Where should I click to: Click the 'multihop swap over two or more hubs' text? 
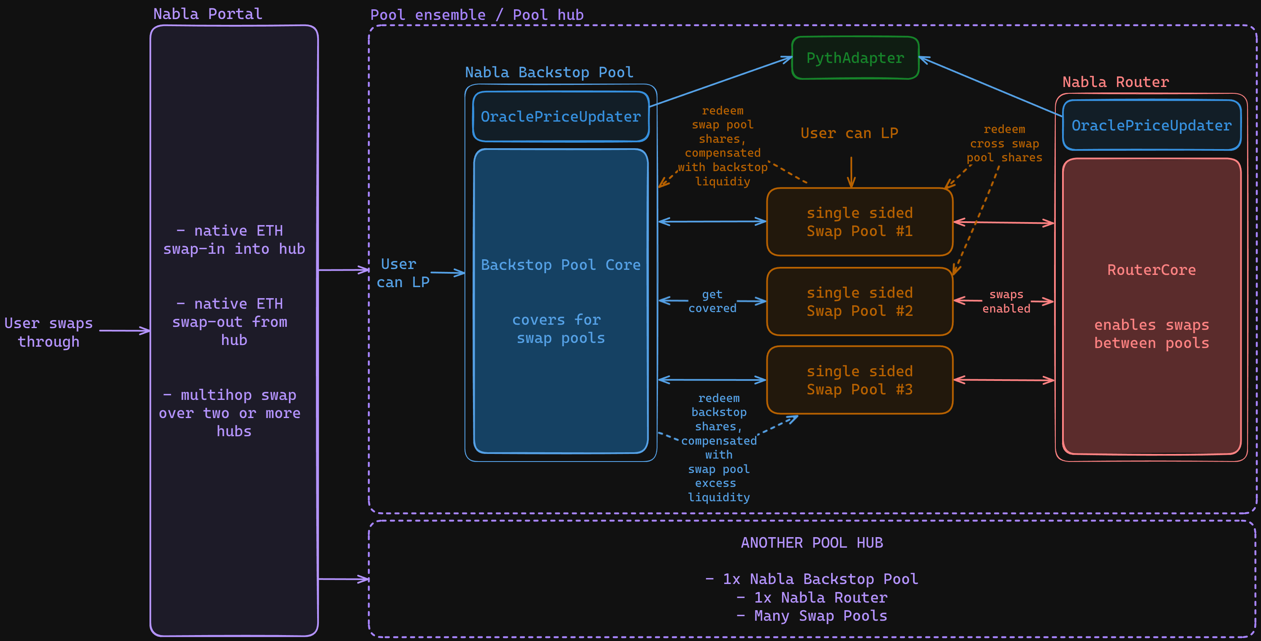pos(230,413)
